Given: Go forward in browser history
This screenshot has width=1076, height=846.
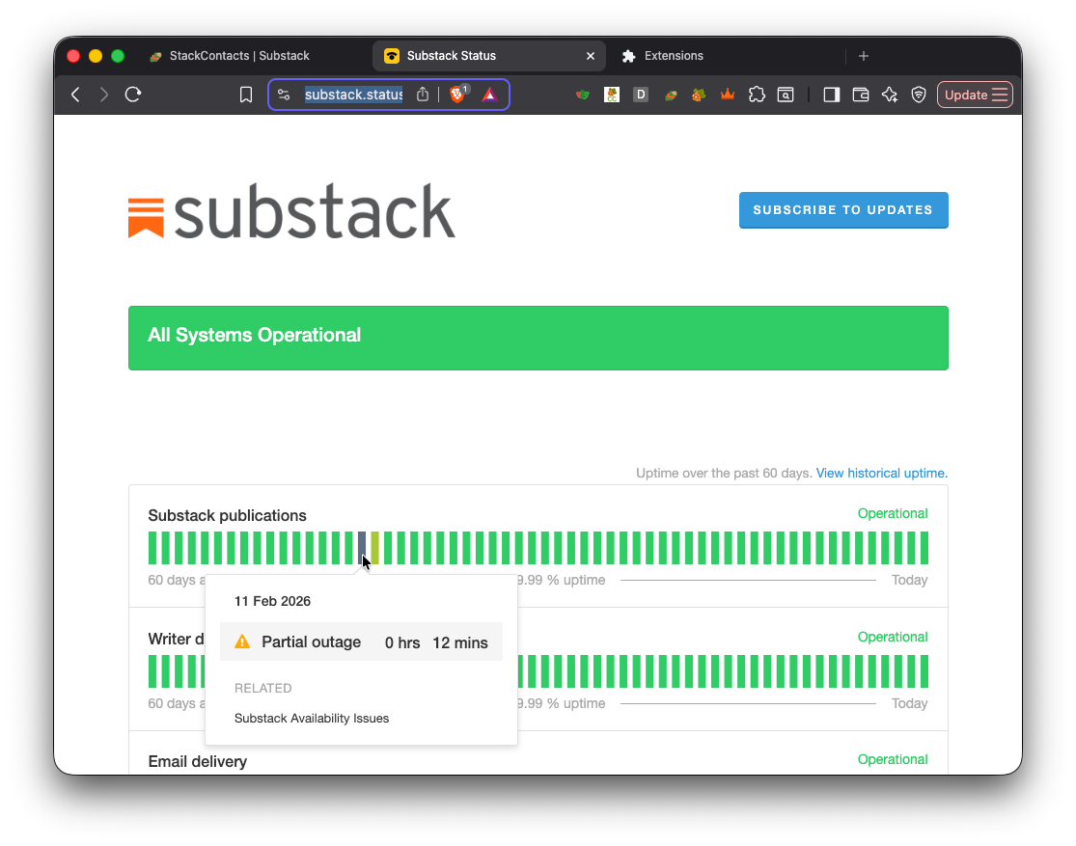Looking at the screenshot, I should coord(103,95).
